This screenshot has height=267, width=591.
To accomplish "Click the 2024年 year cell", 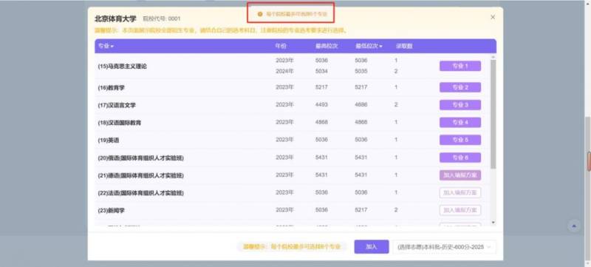I will (284, 71).
